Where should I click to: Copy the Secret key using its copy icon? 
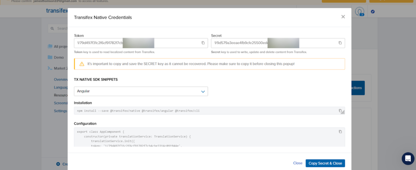pyautogui.click(x=340, y=43)
